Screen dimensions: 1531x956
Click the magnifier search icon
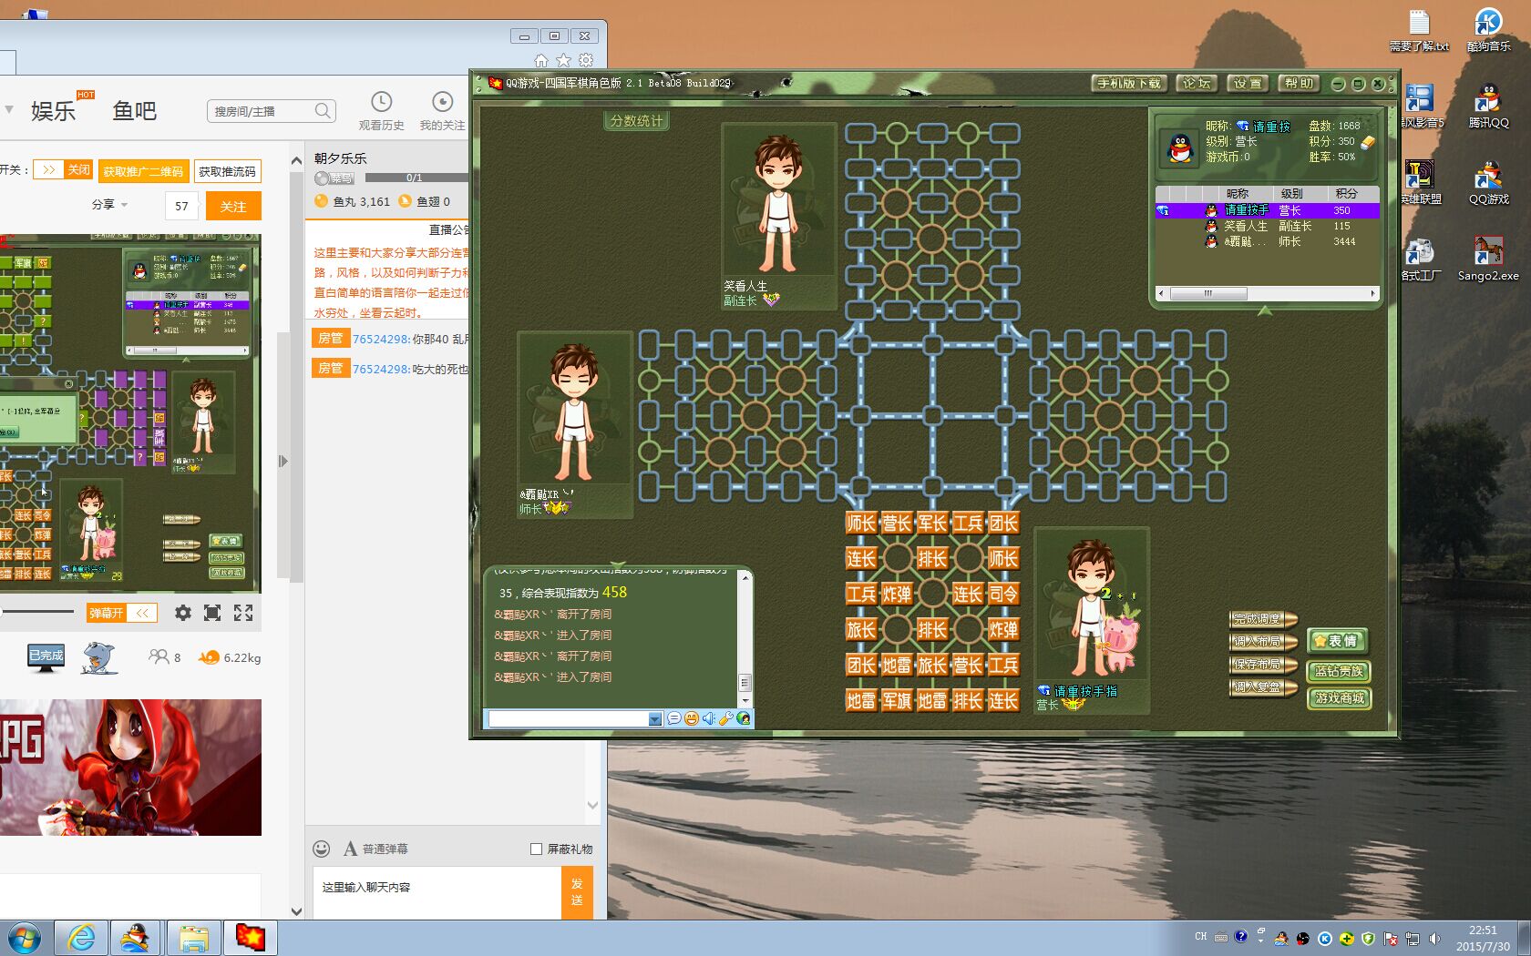click(x=323, y=110)
